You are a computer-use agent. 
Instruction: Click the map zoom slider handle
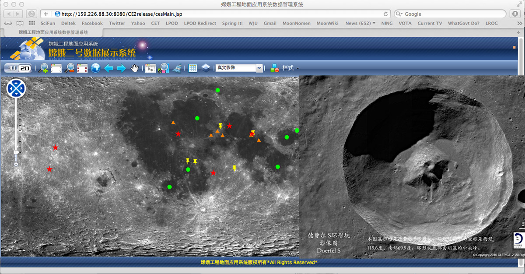click(16, 152)
